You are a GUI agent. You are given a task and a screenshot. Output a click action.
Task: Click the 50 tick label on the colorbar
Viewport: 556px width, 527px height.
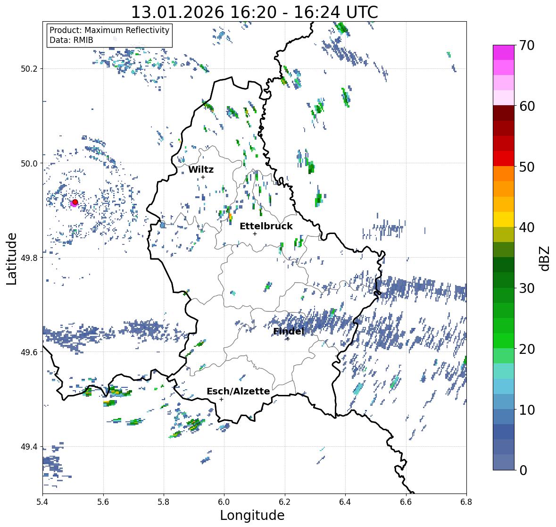point(527,167)
